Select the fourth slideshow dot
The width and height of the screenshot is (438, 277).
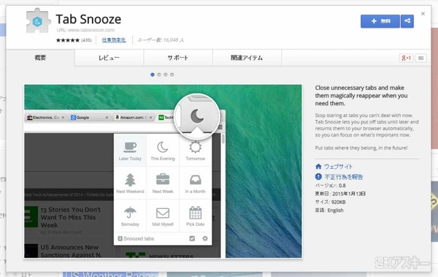[172, 75]
